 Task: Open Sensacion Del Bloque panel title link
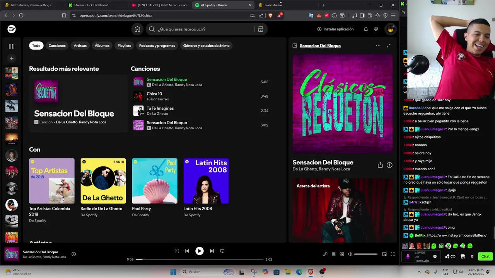[320, 46]
